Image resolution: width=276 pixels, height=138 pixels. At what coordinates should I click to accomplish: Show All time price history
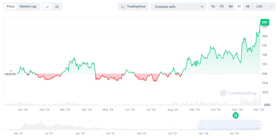pos(248,6)
